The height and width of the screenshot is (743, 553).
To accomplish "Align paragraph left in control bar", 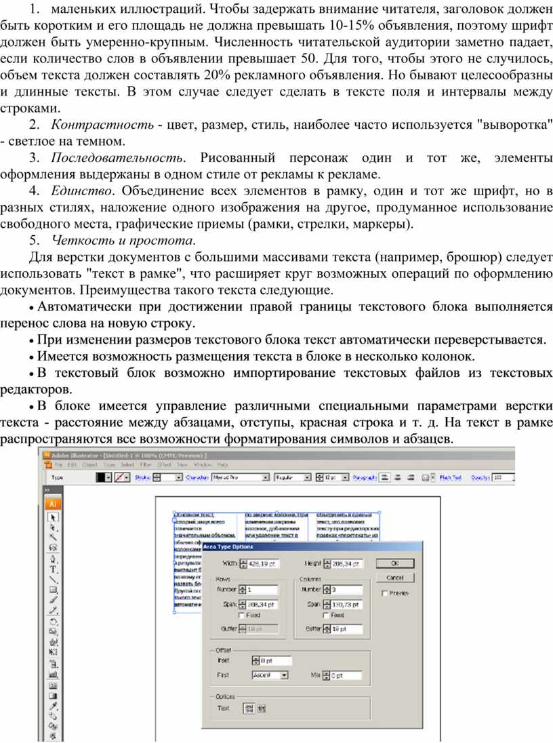I will [x=385, y=478].
